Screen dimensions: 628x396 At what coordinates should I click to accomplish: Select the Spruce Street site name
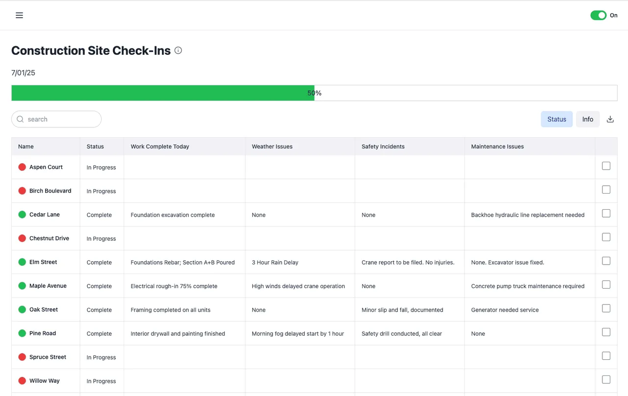tap(48, 357)
